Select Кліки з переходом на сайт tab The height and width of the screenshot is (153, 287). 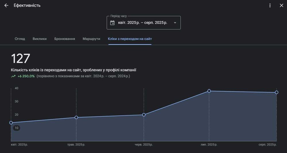[130, 39]
